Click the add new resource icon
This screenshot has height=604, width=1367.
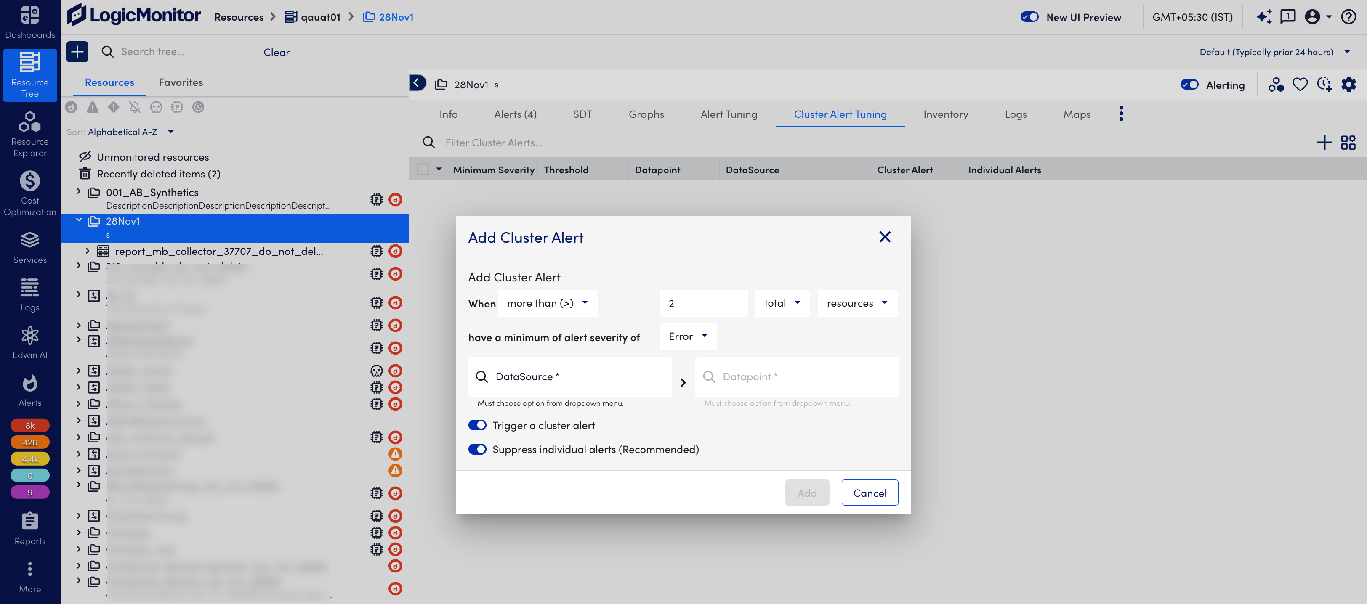[x=77, y=51]
